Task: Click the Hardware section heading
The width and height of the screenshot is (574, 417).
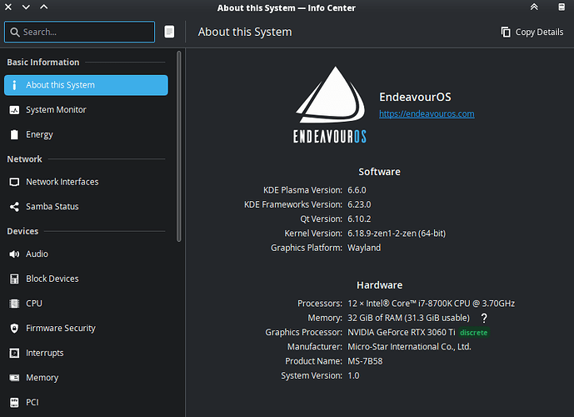Action: click(x=379, y=285)
